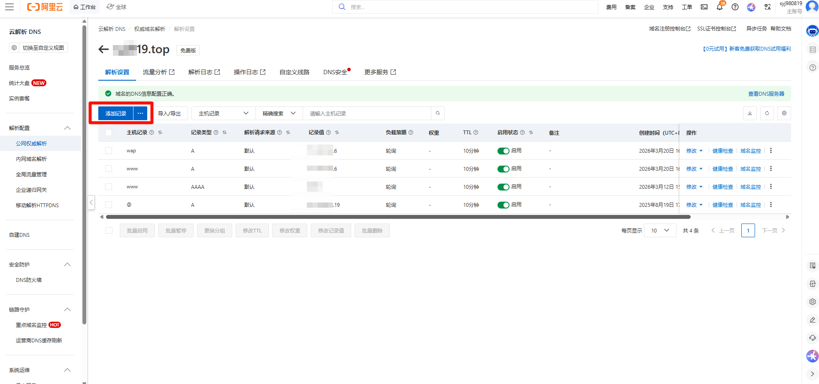
Task: Click the search magnifier icon in record filter
Action: 438,113
